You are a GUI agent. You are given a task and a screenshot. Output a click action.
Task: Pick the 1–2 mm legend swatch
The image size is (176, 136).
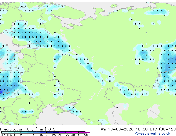[17, 132]
